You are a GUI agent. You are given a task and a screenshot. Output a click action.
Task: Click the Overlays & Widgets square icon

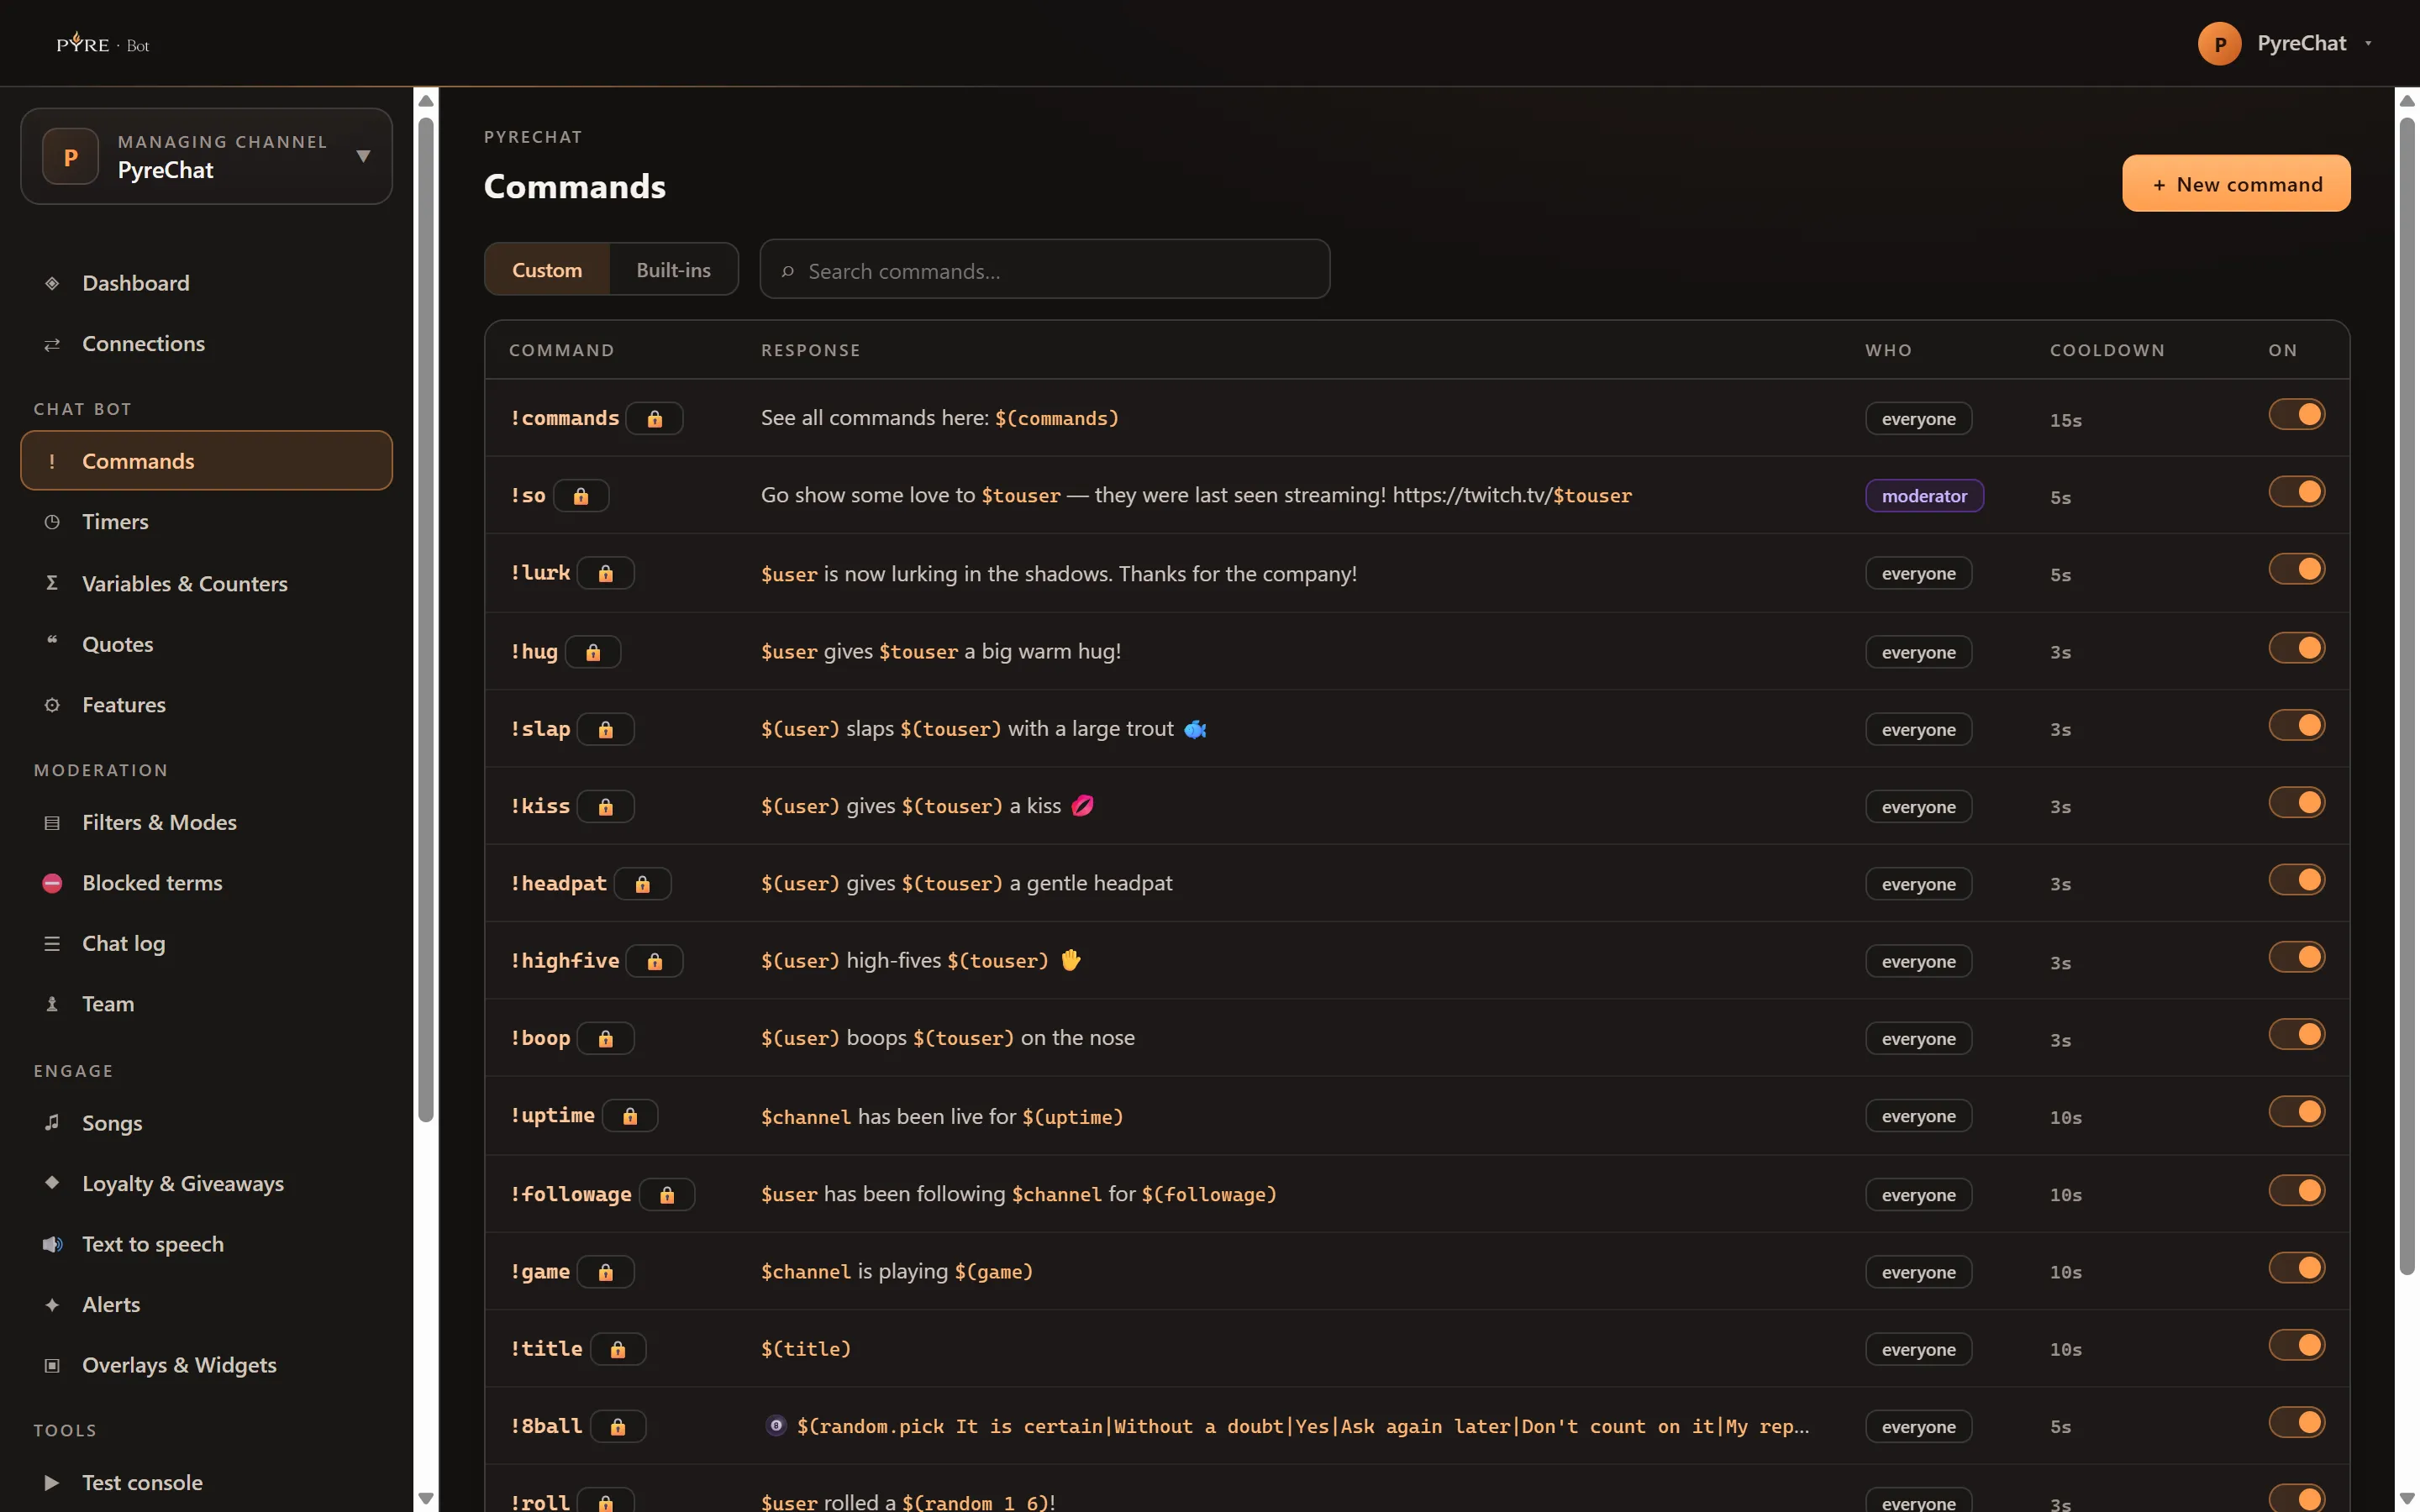pyautogui.click(x=52, y=1366)
